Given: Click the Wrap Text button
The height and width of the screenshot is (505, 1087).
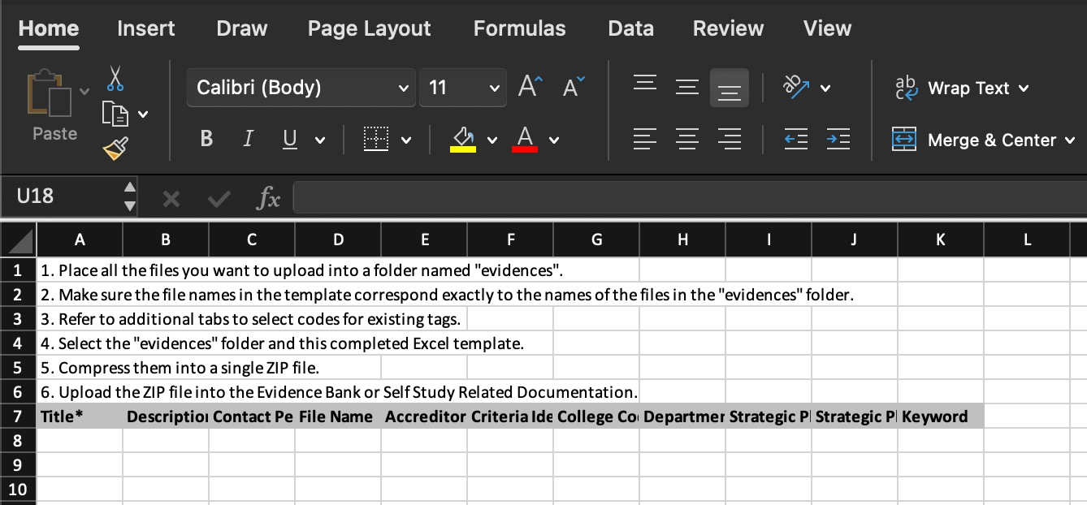Looking at the screenshot, I should click(960, 88).
